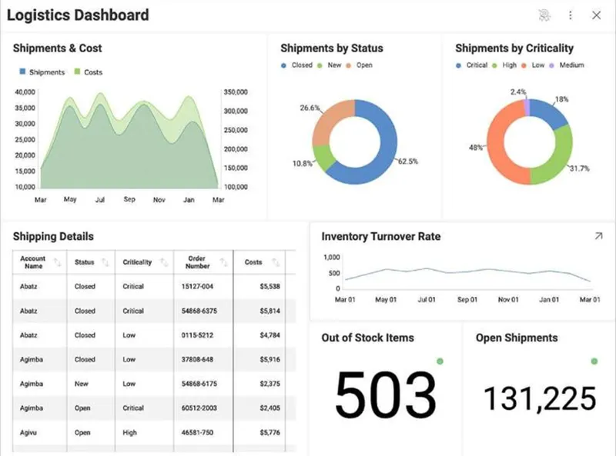Viewport: 616px width, 456px height.
Task: Toggle the Costs series legend
Action: [89, 72]
